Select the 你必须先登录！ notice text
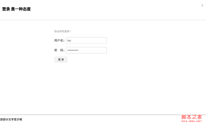 pyautogui.click(x=63, y=31)
